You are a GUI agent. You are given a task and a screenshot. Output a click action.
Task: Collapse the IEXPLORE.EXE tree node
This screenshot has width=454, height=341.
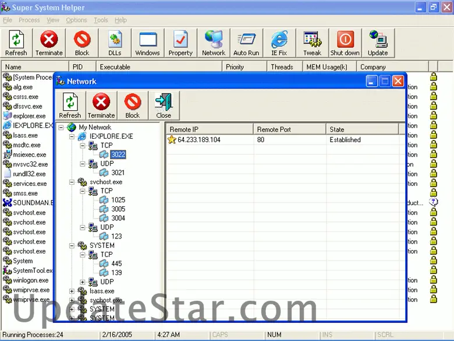72,136
